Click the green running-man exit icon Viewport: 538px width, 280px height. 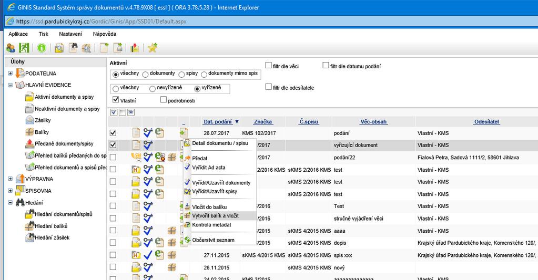(24, 48)
